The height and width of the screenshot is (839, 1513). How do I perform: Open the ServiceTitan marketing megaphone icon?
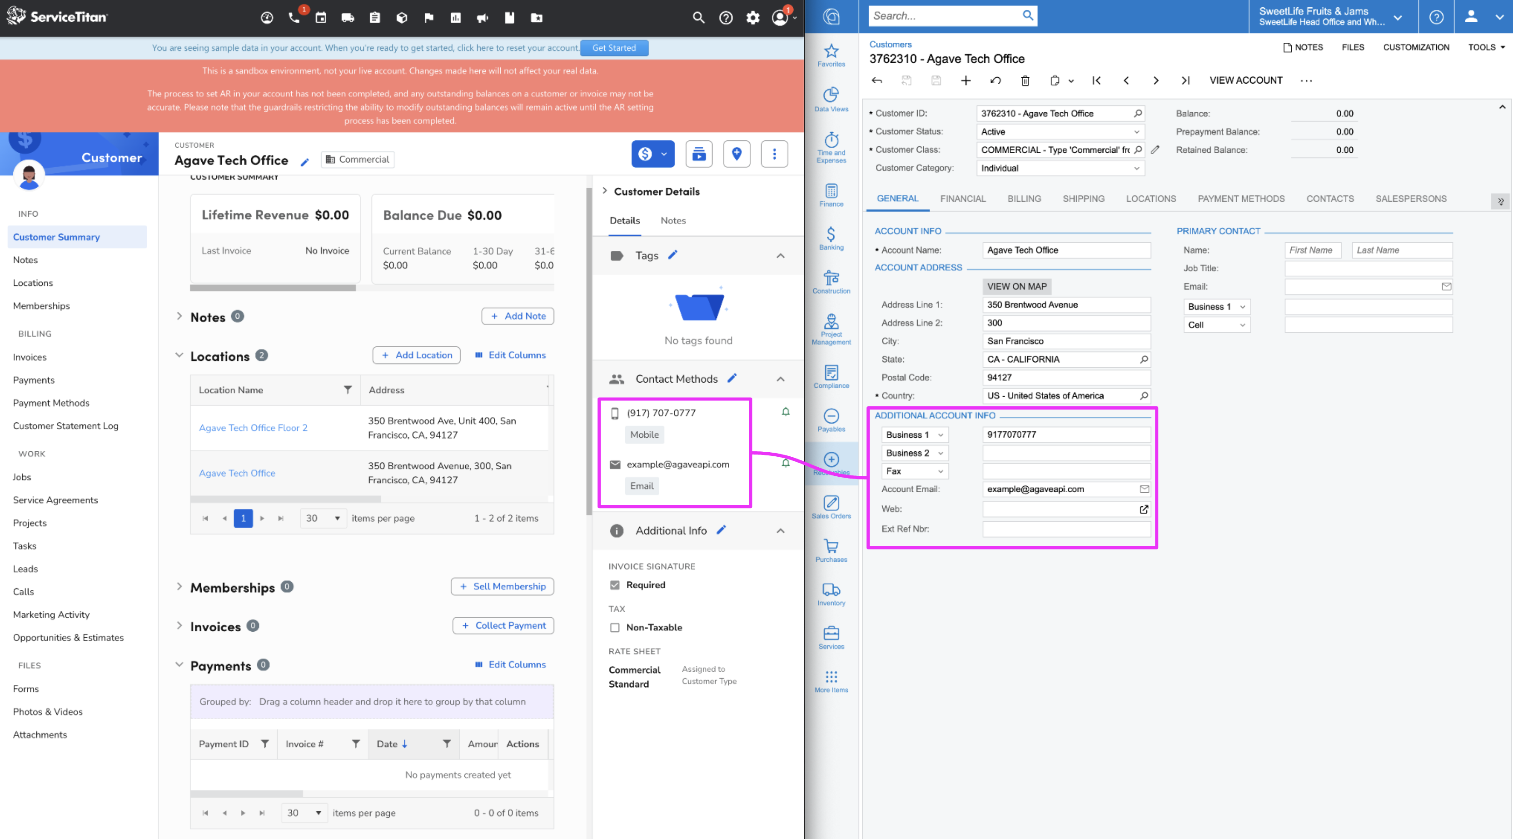click(483, 18)
